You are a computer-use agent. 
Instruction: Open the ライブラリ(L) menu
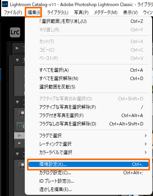tap(57, 13)
